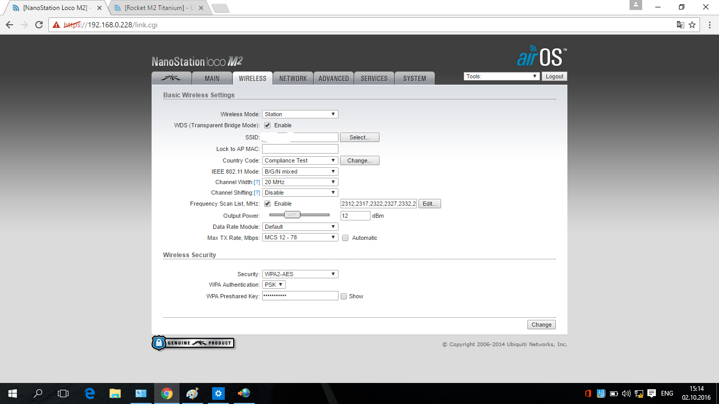
Task: Click the Office icon in system tray
Action: click(x=588, y=393)
